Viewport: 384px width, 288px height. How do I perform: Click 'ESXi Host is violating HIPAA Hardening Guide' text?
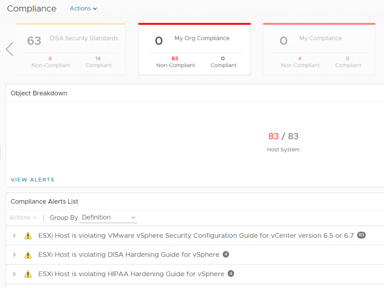click(x=131, y=274)
